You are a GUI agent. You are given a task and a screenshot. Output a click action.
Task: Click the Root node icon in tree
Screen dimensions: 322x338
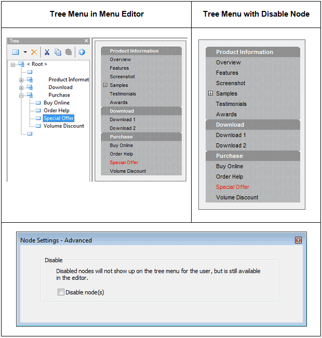21,64
